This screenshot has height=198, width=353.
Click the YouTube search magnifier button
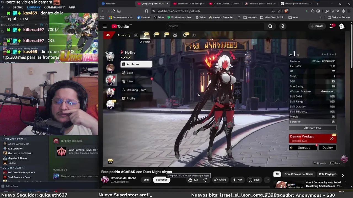[270, 26]
